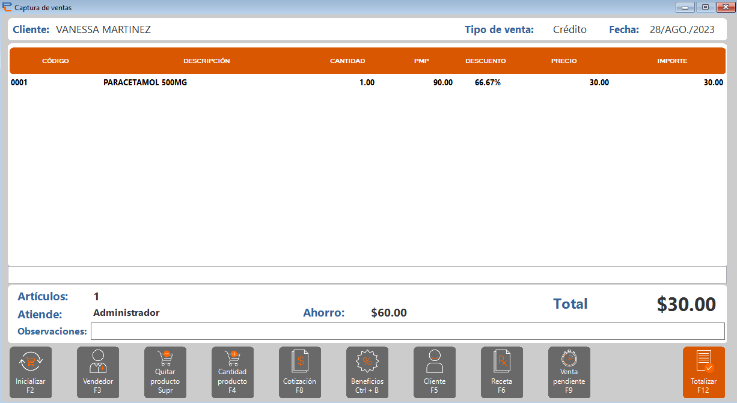Click the product entry field below the grid
Screen dimensions: 737x403
367,274
